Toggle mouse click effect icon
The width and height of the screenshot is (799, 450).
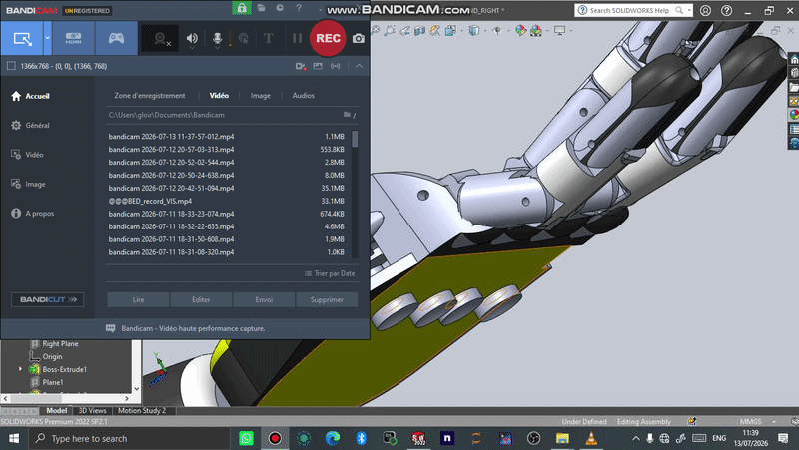pyautogui.click(x=244, y=38)
